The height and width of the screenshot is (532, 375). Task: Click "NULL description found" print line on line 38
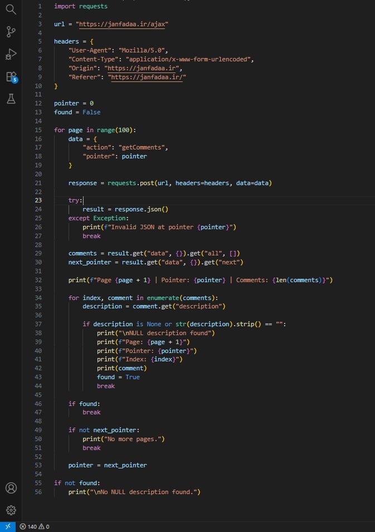coord(156,333)
